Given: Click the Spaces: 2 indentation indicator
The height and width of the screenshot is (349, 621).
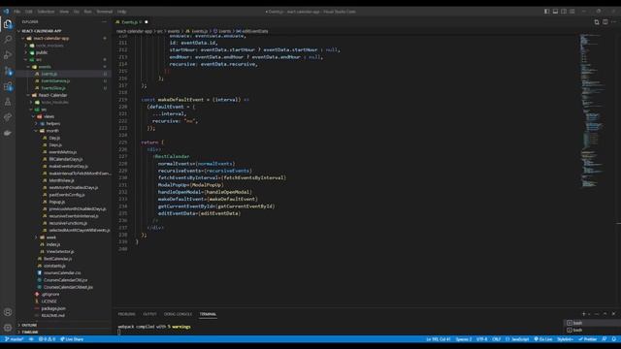Looking at the screenshot, I should [x=464, y=339].
